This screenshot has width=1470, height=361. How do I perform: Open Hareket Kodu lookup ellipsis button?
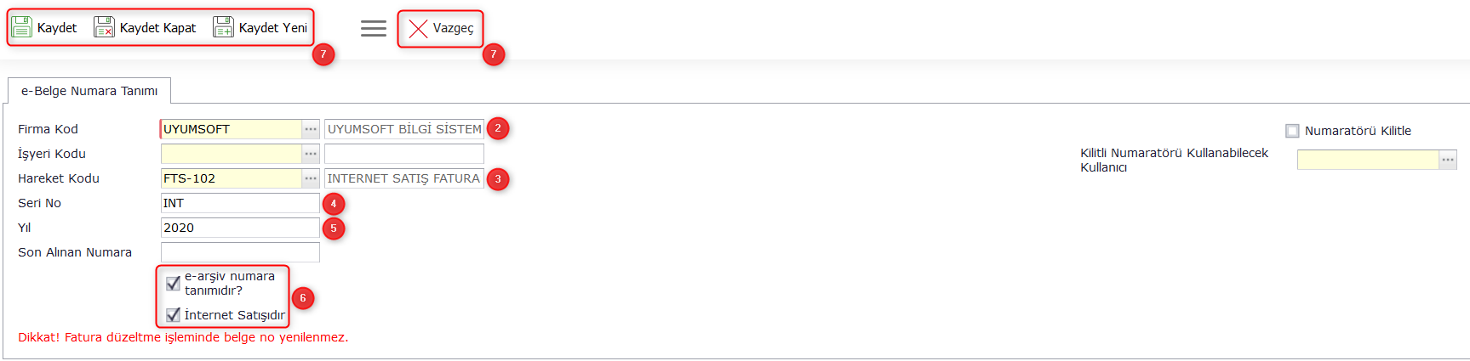[311, 178]
